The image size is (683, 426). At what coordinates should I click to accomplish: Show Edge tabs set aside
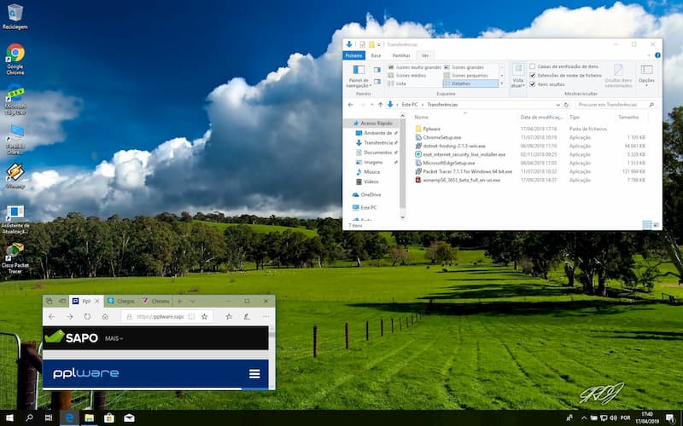(x=50, y=301)
